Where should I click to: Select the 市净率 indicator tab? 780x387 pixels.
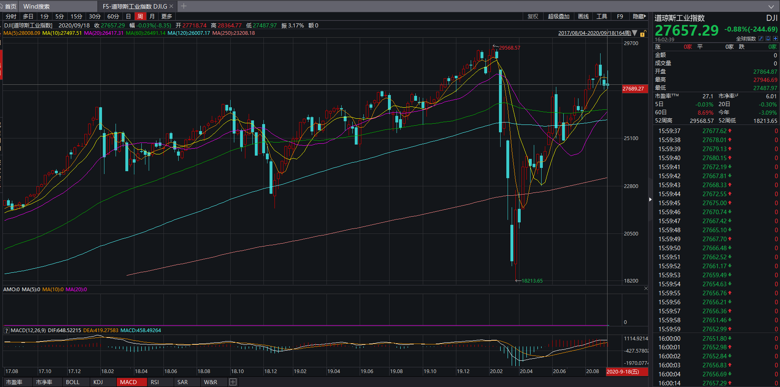44,382
